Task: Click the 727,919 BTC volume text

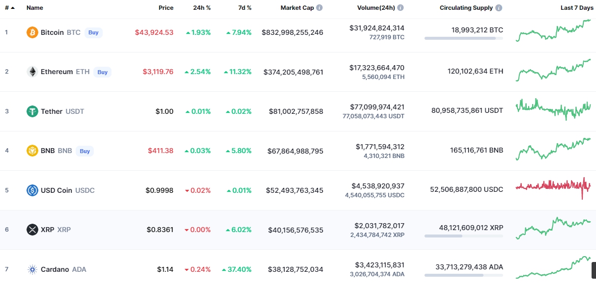Action: tap(387, 37)
